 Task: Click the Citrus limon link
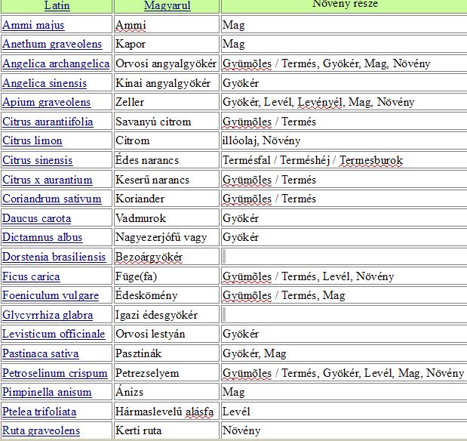tap(32, 140)
